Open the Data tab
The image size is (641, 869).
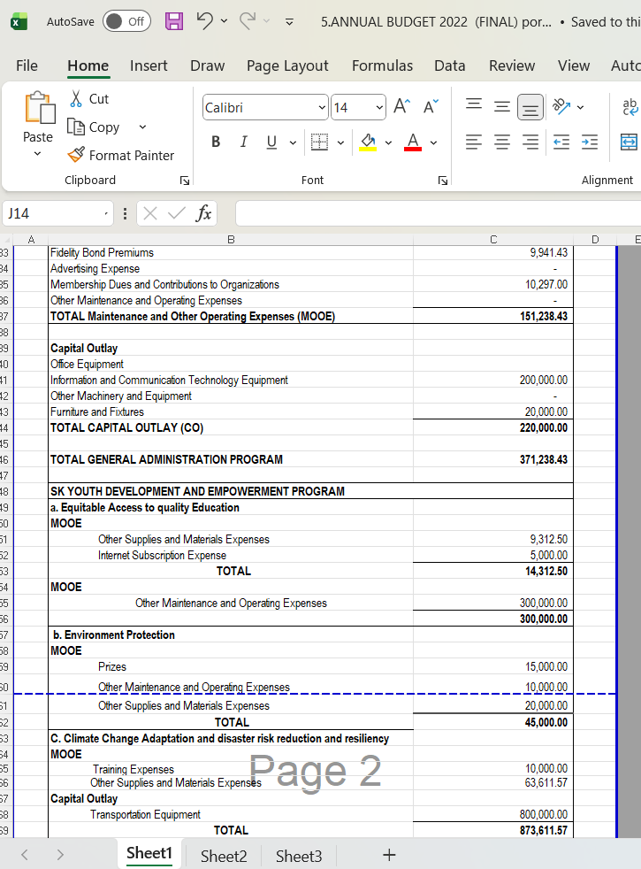click(449, 66)
